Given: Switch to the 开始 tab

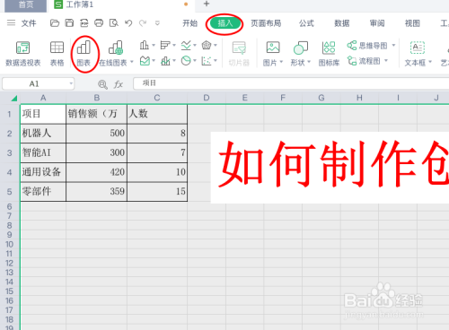Looking at the screenshot, I should coord(190,23).
